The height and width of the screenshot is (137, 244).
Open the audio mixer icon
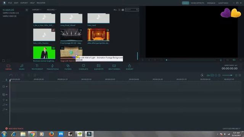[208, 75]
